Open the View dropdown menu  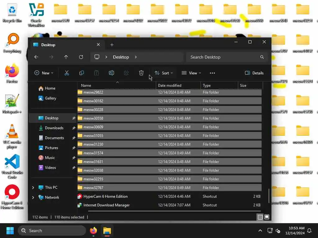click(x=191, y=73)
